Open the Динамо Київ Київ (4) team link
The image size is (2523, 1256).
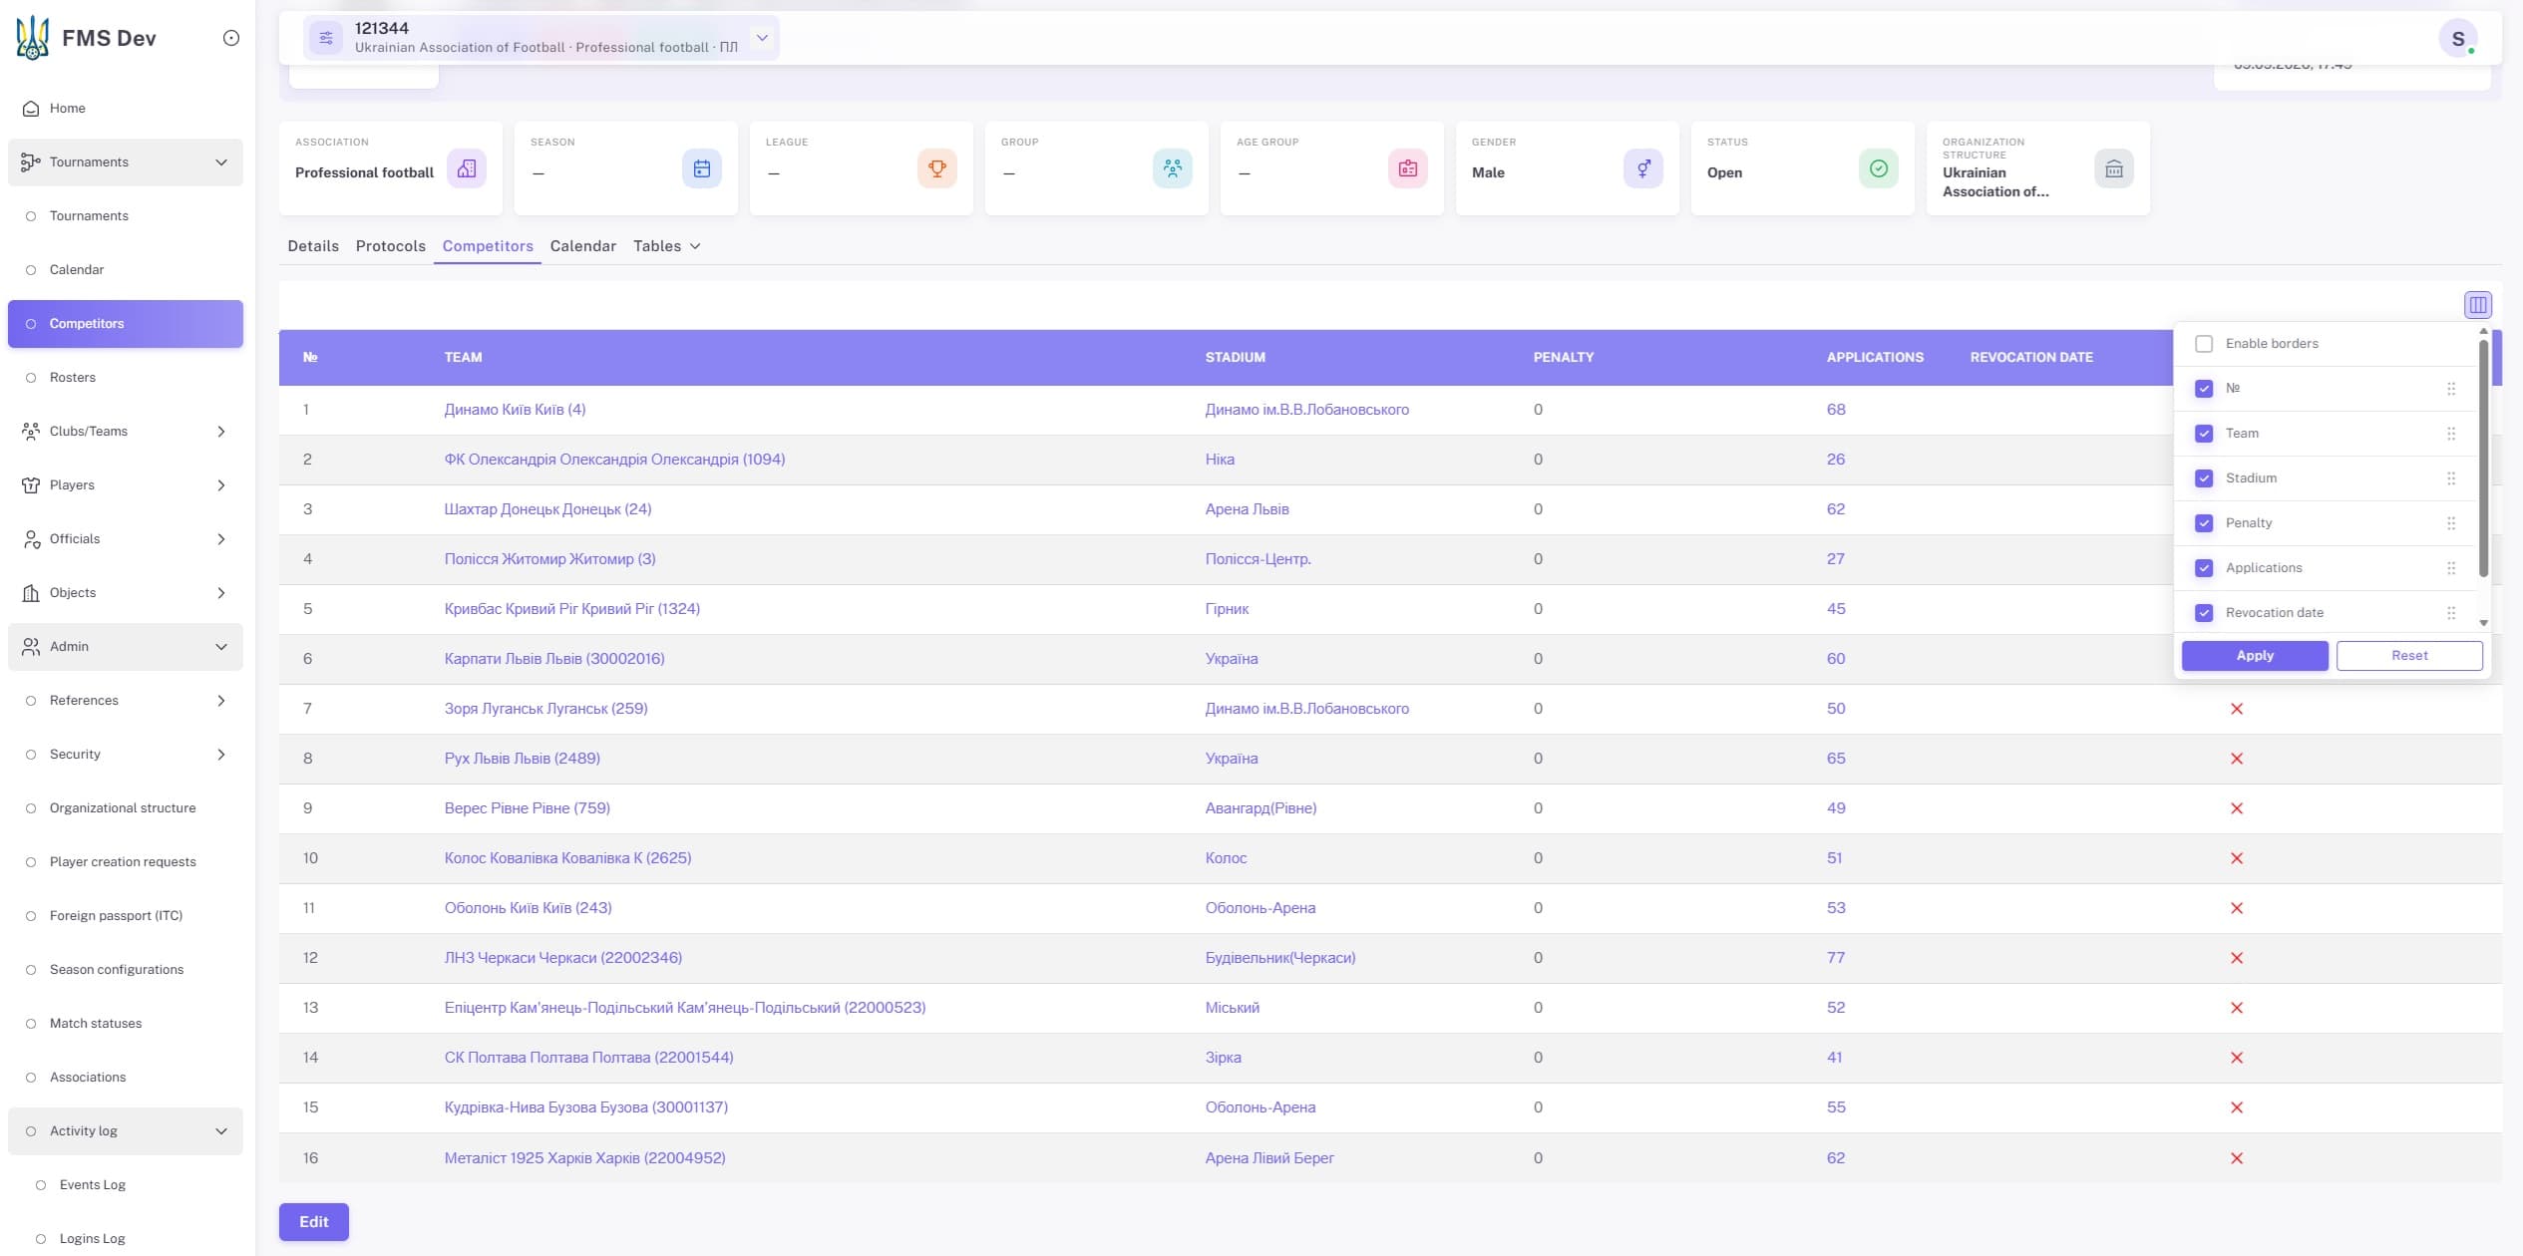coord(515,410)
